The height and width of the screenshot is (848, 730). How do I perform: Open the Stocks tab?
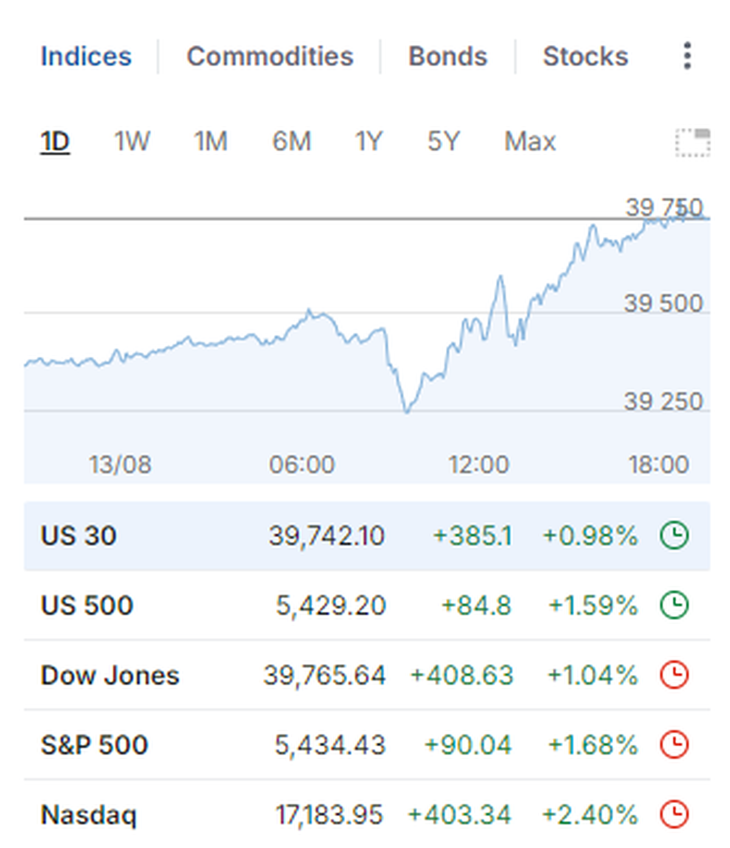(x=585, y=57)
